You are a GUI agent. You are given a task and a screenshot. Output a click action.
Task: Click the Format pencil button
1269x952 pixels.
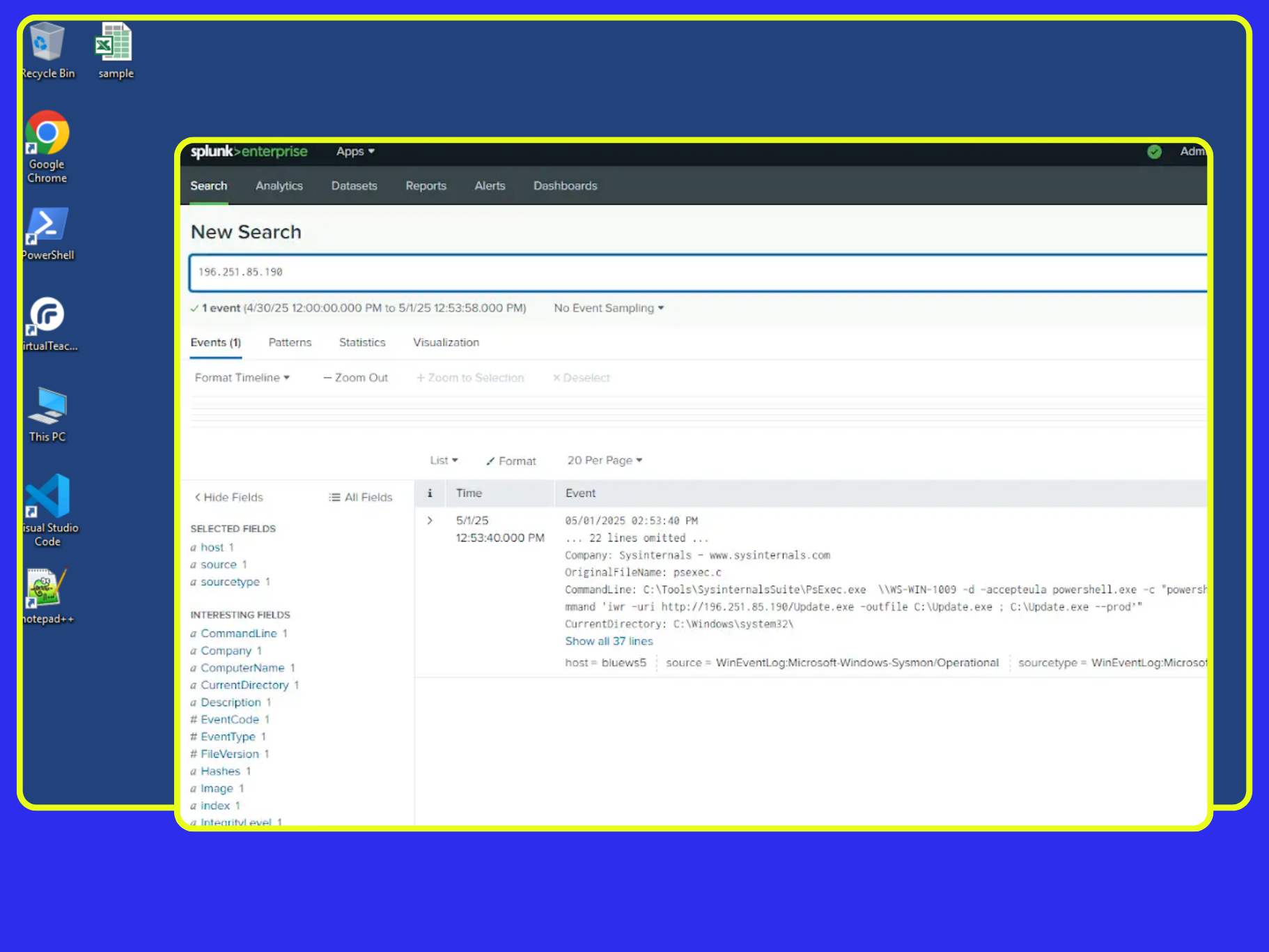(511, 461)
